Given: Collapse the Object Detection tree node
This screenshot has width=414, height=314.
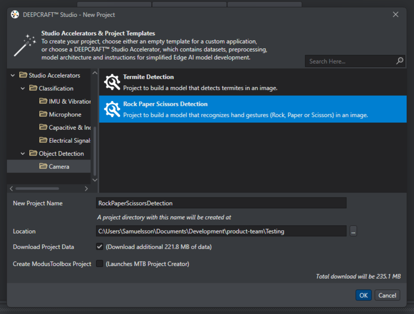Looking at the screenshot, I should [23, 154].
